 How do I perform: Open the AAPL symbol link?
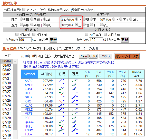28,81
